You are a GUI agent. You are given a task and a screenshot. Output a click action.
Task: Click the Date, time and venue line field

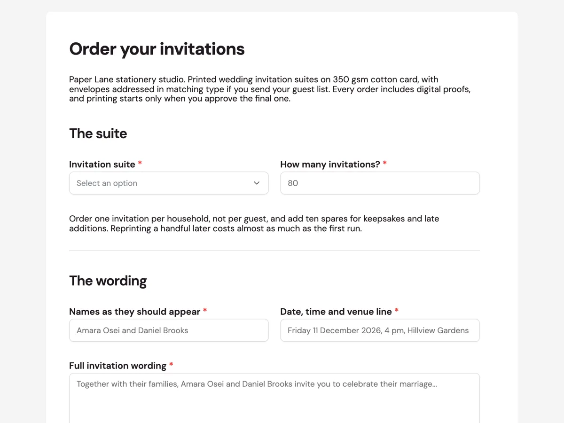click(380, 330)
